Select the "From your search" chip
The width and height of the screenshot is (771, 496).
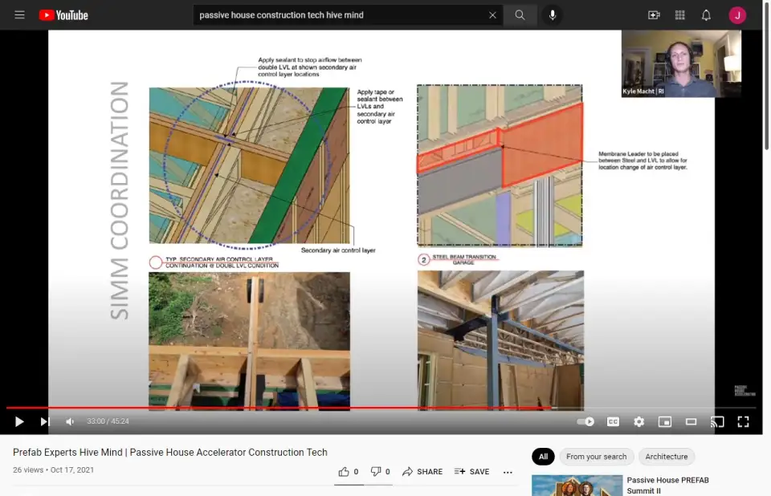pos(596,457)
